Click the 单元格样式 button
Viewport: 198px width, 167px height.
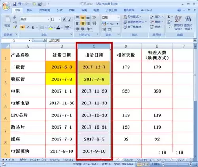133,27
